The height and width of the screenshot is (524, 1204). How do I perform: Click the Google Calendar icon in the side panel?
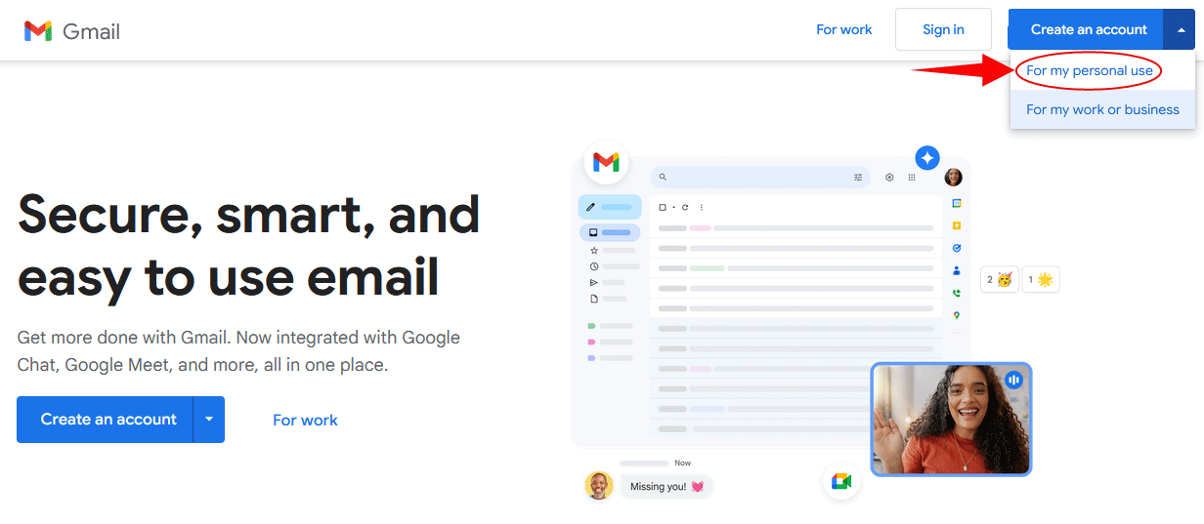click(957, 203)
